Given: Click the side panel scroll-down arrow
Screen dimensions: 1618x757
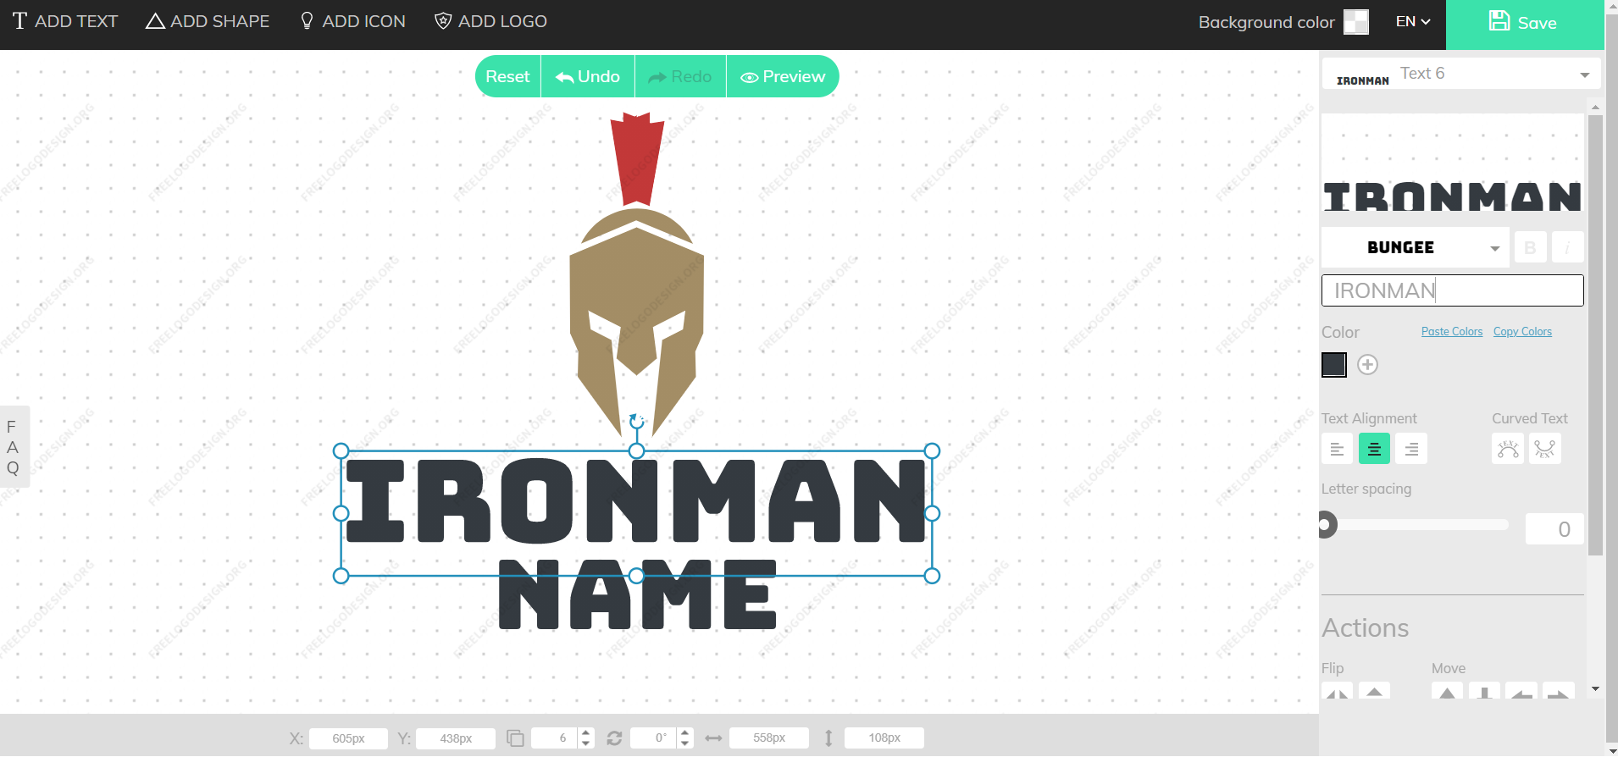Looking at the screenshot, I should [1595, 689].
